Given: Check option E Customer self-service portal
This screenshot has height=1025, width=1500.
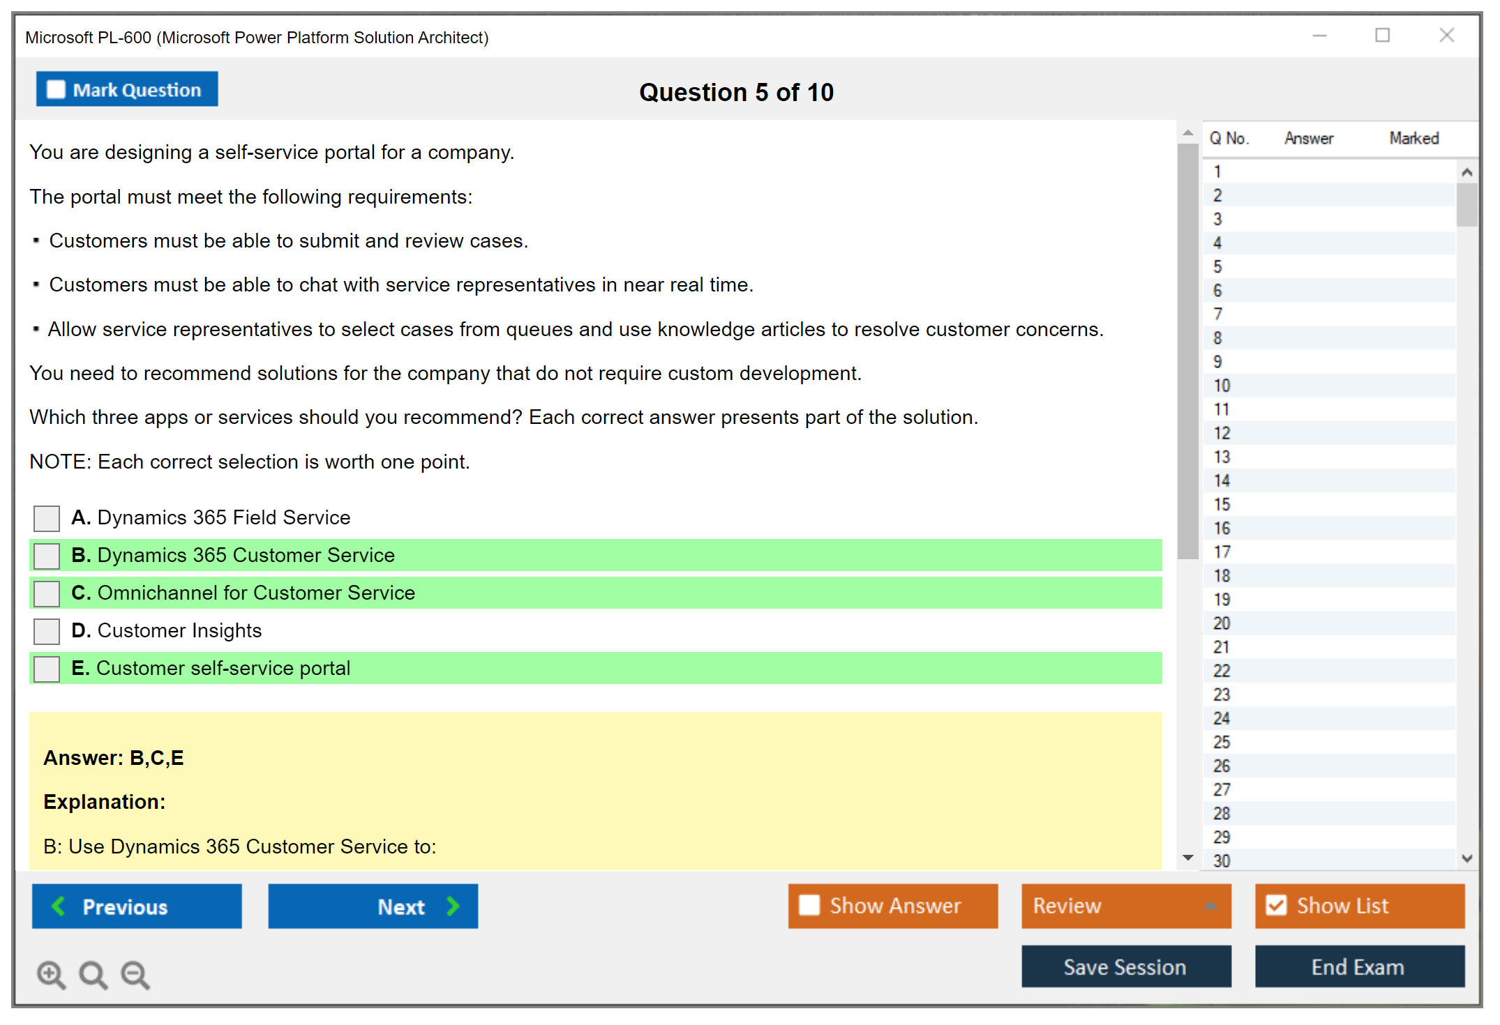Looking at the screenshot, I should pyautogui.click(x=47, y=669).
